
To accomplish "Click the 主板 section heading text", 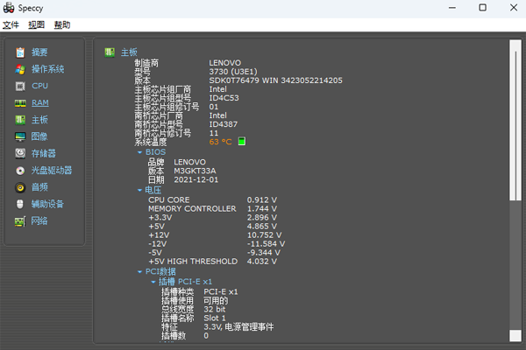I will 129,52.
